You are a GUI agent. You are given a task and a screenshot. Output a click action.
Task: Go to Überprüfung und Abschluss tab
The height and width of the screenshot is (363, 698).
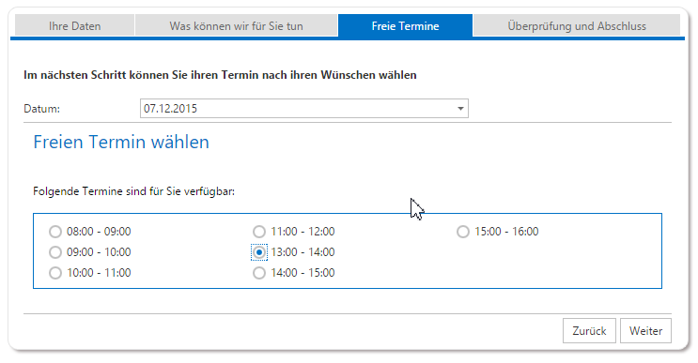coord(577,25)
